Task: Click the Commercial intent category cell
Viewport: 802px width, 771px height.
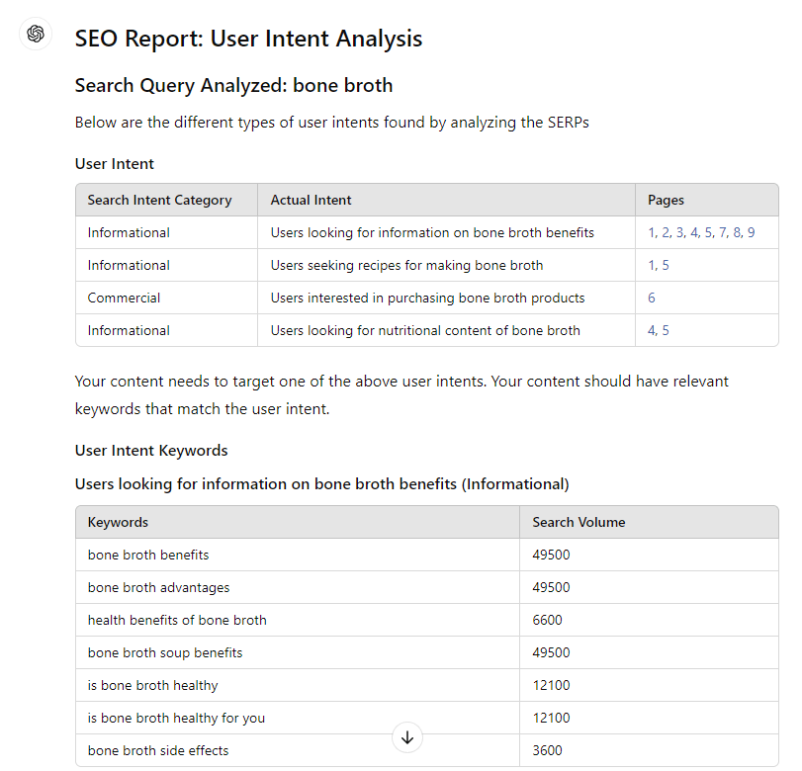Action: [167, 299]
